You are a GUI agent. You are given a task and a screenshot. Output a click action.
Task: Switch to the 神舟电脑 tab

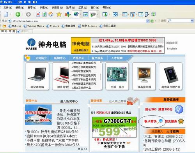click(x=8, y=31)
